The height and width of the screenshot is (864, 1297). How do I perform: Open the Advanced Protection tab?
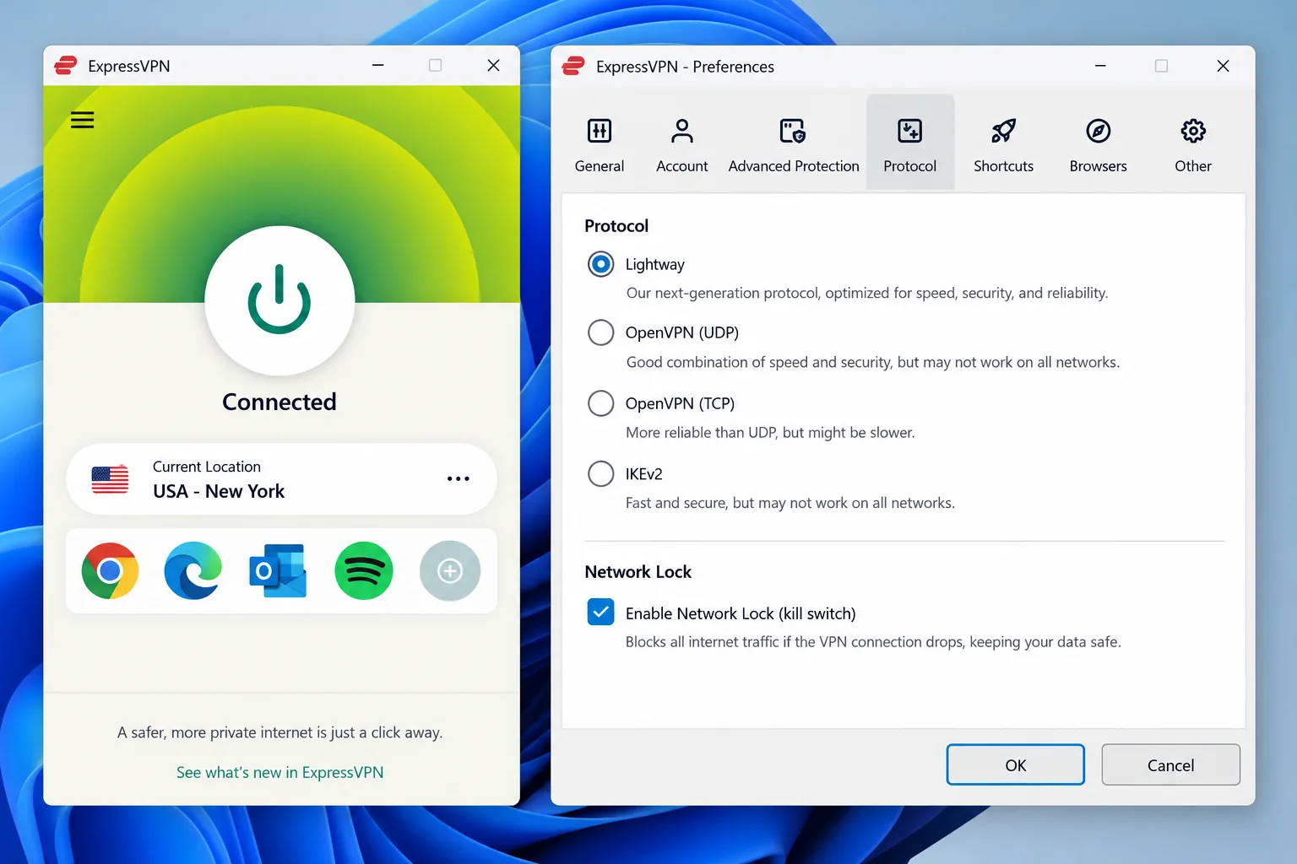coord(794,145)
